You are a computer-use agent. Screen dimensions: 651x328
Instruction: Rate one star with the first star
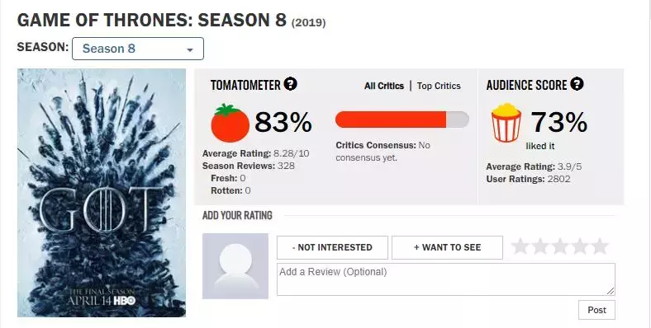coord(520,246)
